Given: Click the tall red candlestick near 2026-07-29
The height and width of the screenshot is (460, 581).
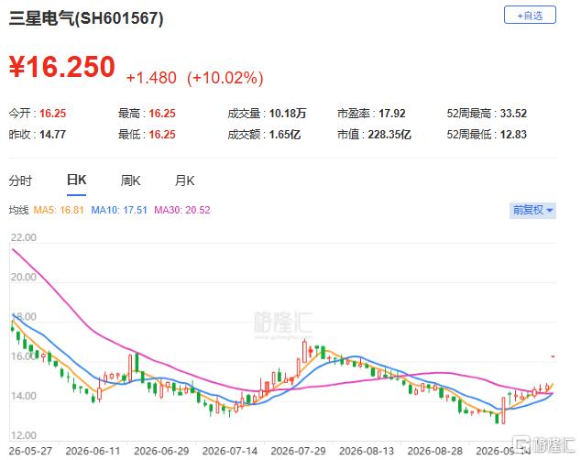Looking at the screenshot, I should [x=304, y=352].
